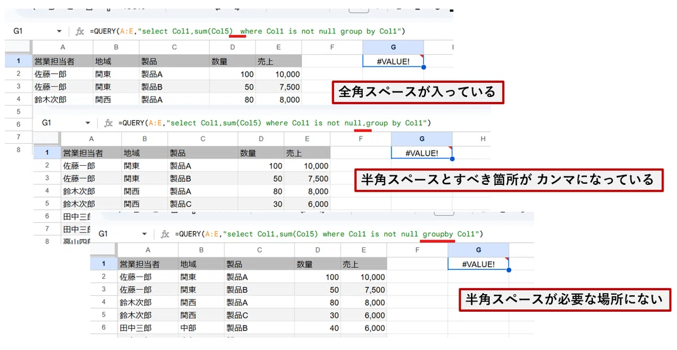677x350 pixels.
Task: Click formula bar containing 'null,group by Col1'
Action: (275, 123)
